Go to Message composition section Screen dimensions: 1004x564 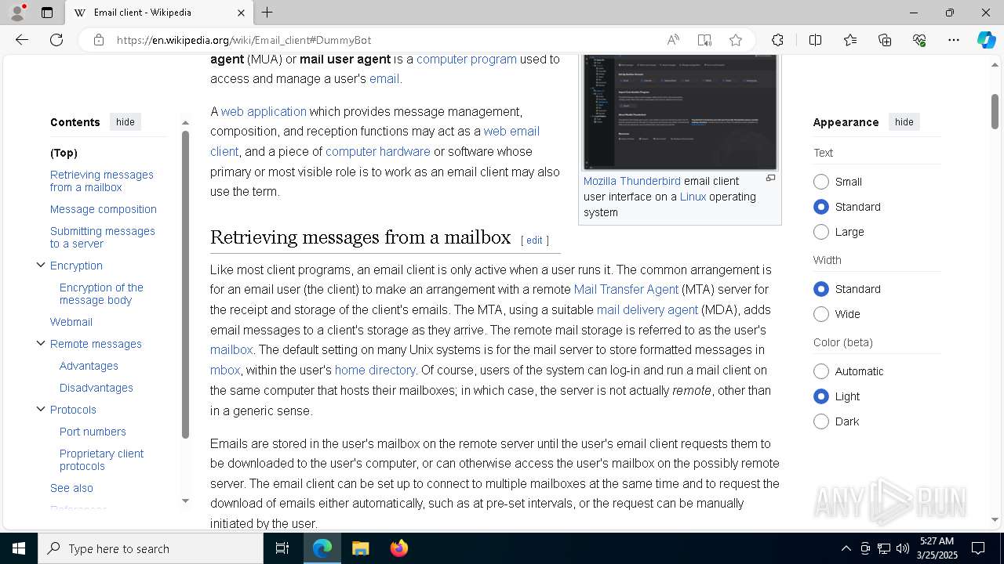point(104,209)
